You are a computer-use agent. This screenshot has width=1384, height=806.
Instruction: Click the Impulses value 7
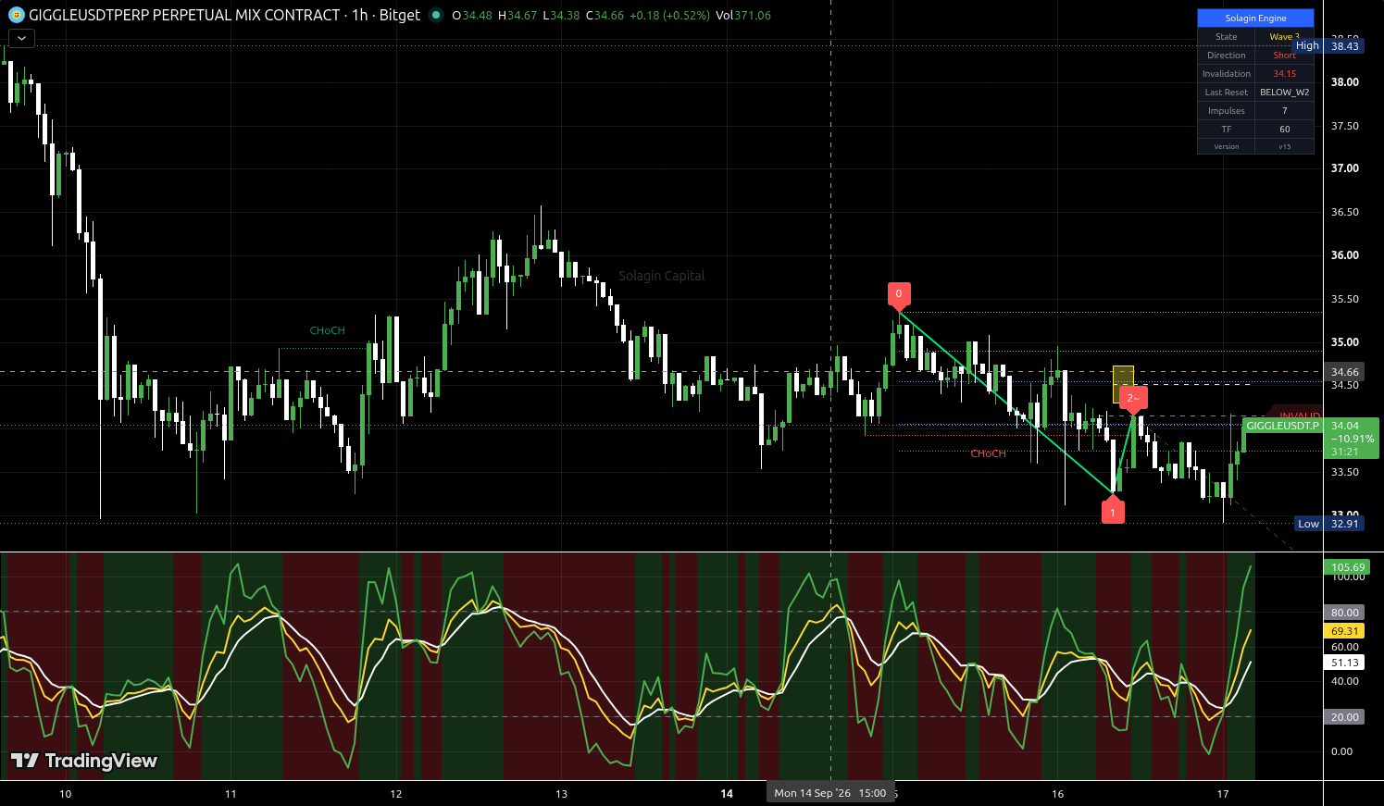1284,111
